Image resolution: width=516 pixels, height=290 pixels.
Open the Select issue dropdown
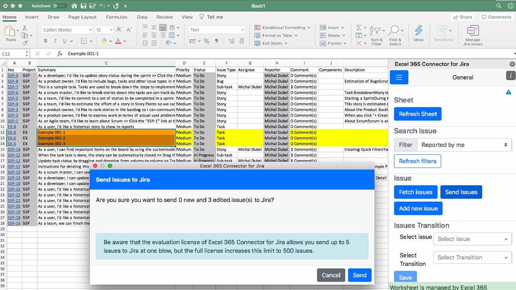pos(473,239)
